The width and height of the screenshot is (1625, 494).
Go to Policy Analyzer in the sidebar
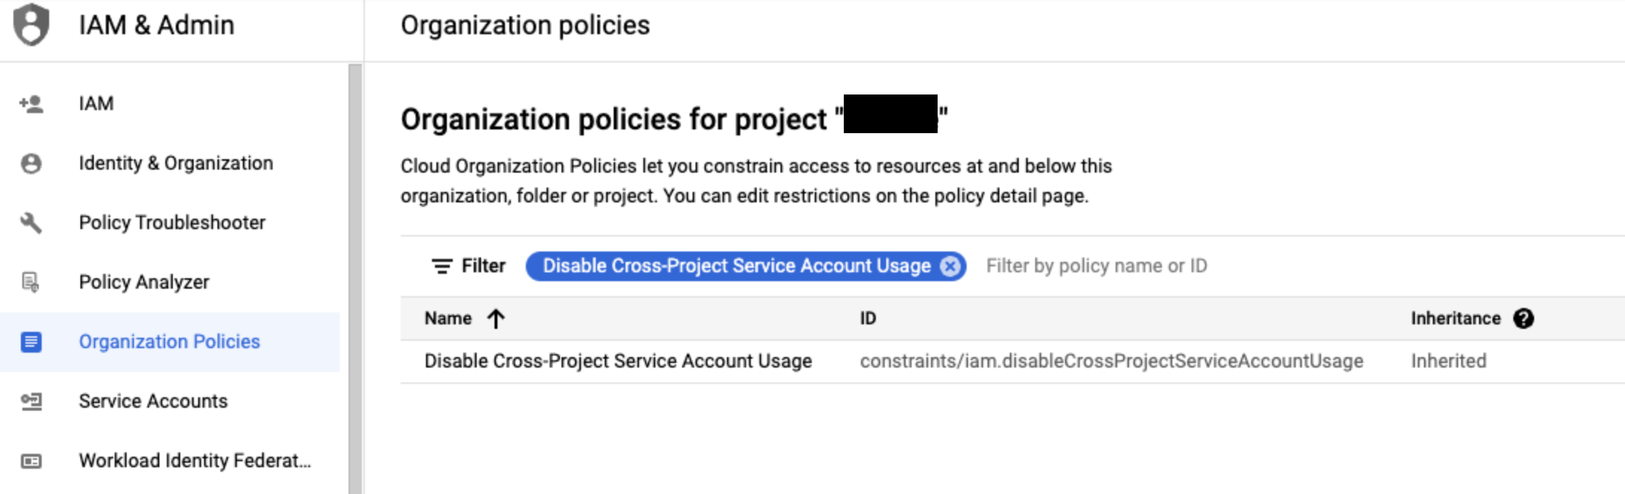144,282
